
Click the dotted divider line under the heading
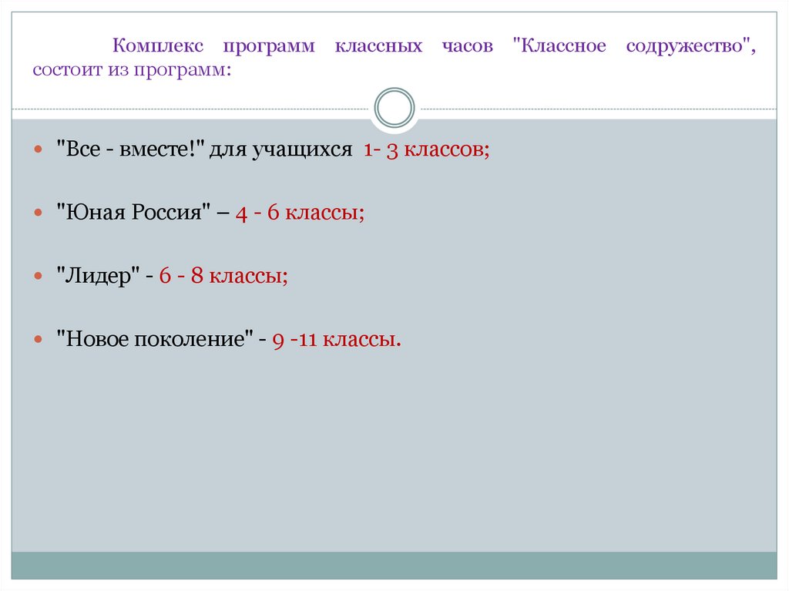pos(193,109)
